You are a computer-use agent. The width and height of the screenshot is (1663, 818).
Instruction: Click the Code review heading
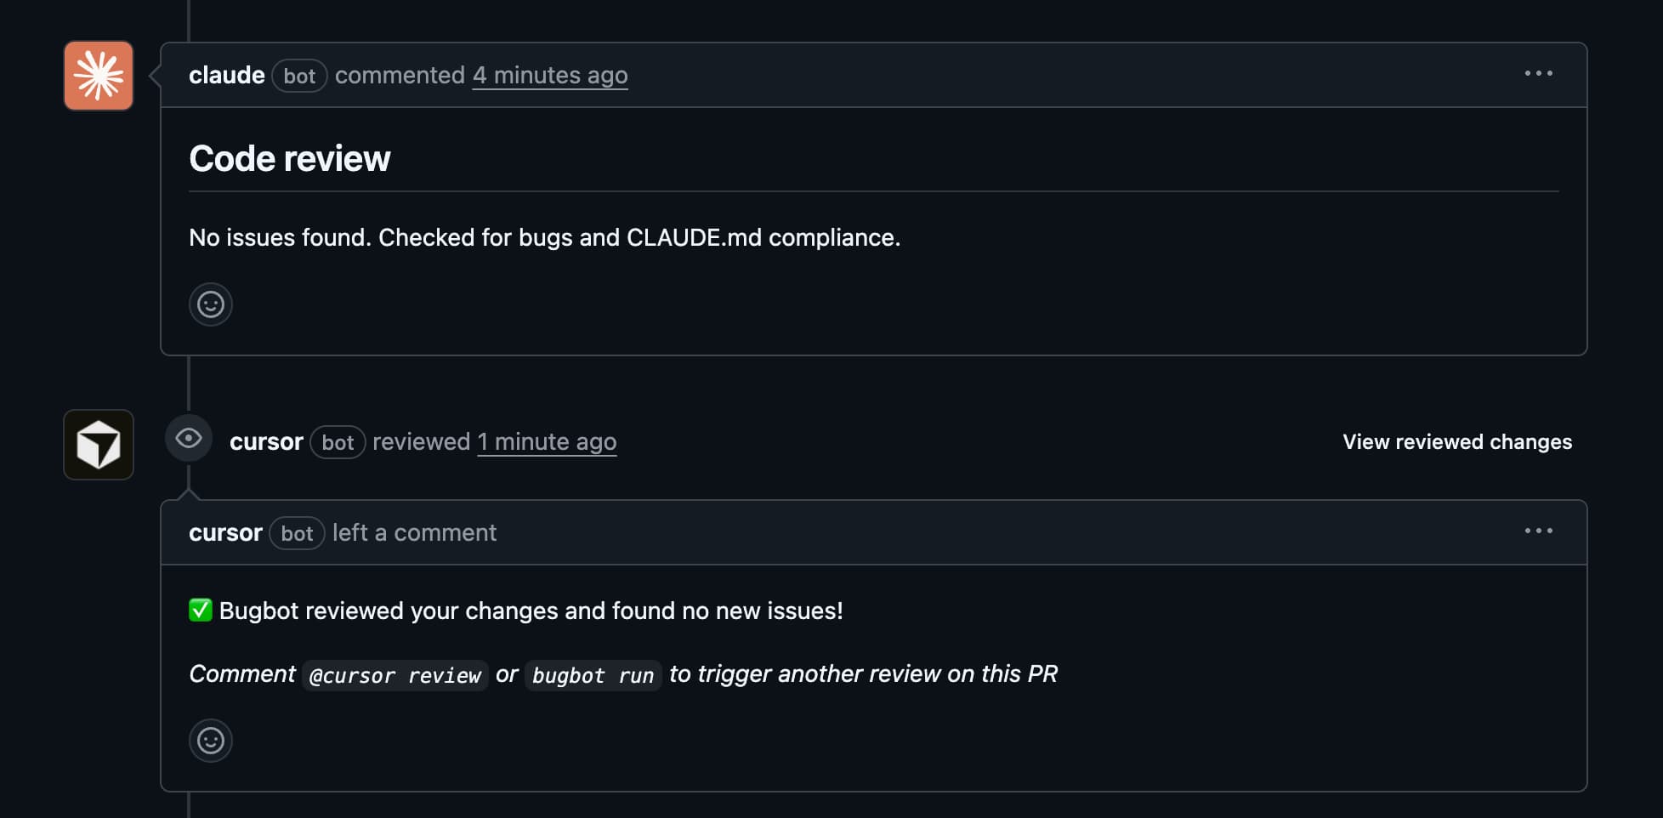290,158
